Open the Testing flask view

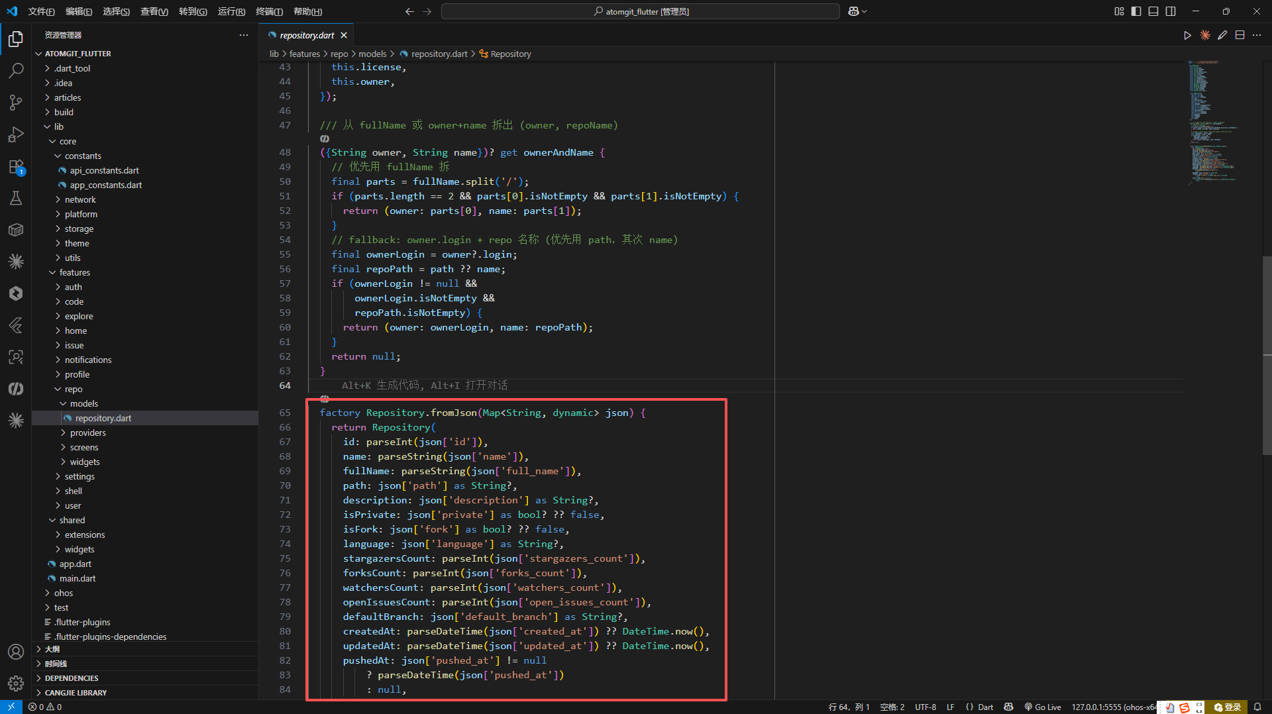click(16, 198)
